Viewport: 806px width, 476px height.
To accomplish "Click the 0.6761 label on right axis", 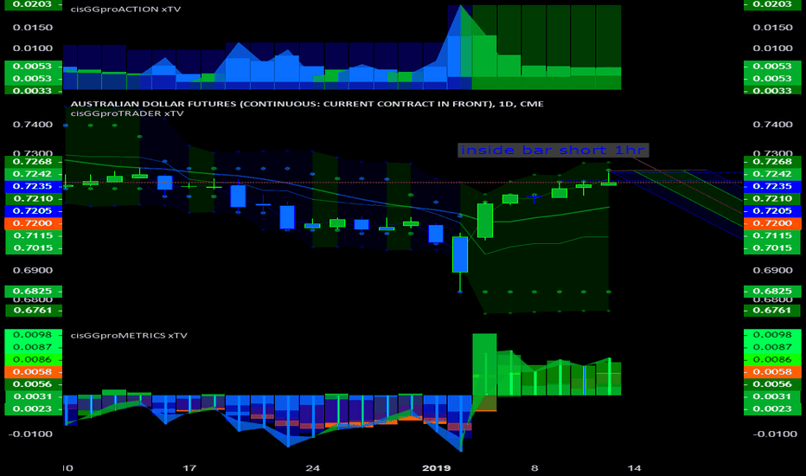I will [x=772, y=311].
